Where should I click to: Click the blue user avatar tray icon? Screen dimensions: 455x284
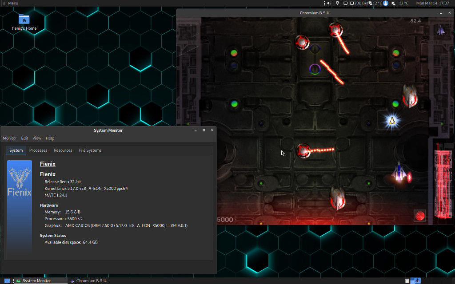point(386,3)
